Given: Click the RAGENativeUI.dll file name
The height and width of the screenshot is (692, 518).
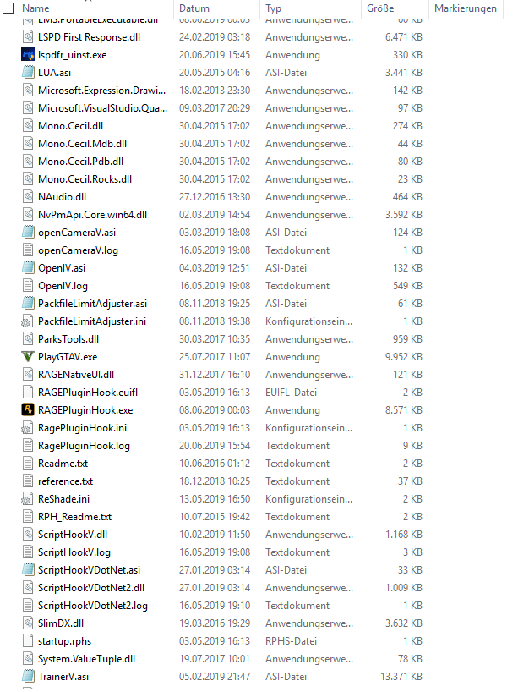Looking at the screenshot, I should pos(76,374).
